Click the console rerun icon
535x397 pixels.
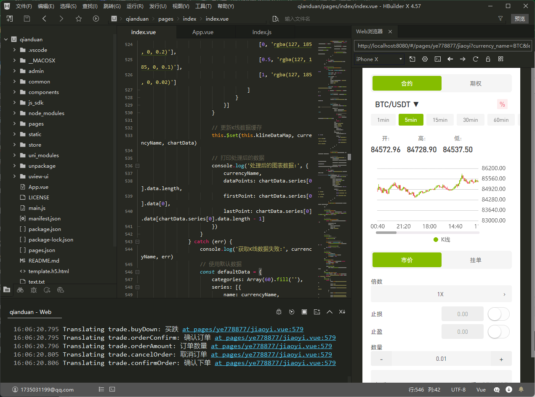coord(291,312)
